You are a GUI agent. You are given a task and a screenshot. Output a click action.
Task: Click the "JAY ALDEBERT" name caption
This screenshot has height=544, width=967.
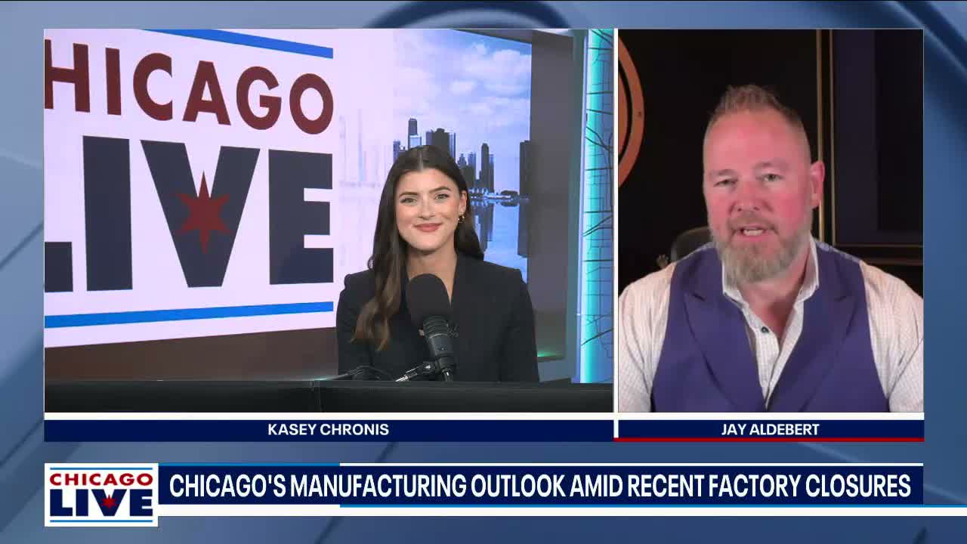pos(770,430)
